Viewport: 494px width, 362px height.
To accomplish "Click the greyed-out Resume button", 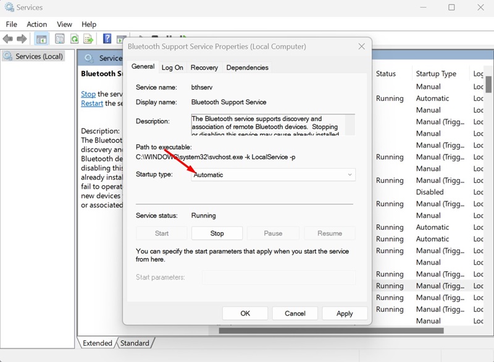I will (x=330, y=234).
